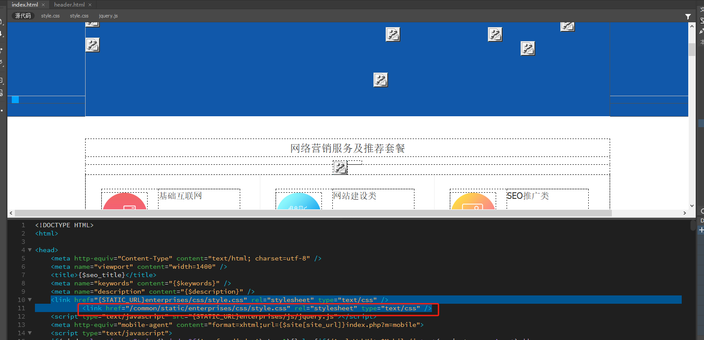Click the script type=text/javascript line 14
704x340 pixels.
[x=111, y=333]
